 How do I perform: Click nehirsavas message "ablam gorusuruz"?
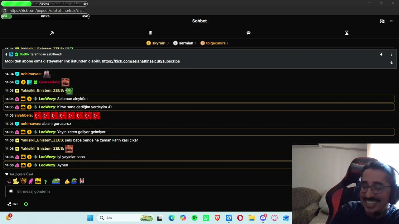[x=57, y=124]
